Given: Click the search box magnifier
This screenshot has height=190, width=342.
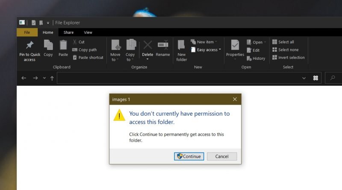Looking at the screenshot, I should point(333,78).
